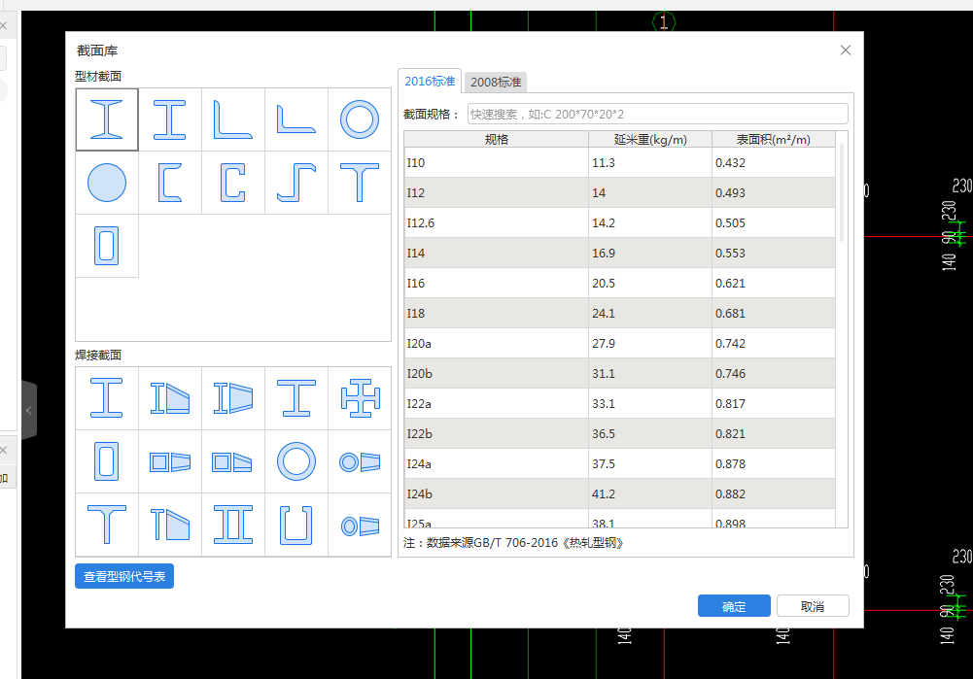Close the 截面库 dialog
Image resolution: width=973 pixels, height=679 pixels.
point(845,51)
